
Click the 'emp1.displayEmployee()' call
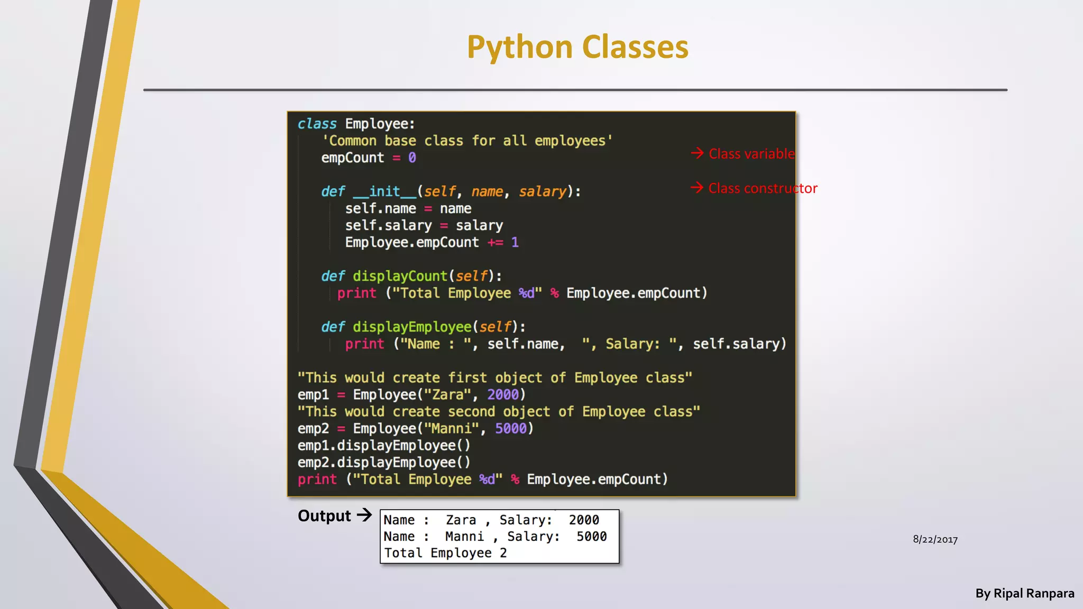pyautogui.click(x=384, y=446)
